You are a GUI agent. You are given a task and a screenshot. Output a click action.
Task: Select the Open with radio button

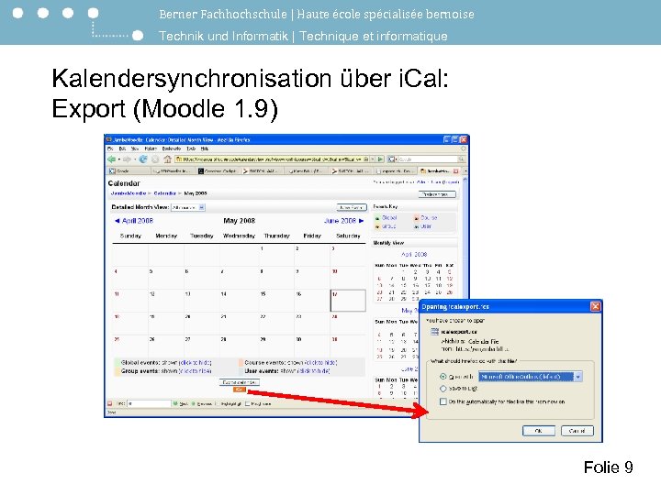pyautogui.click(x=443, y=377)
